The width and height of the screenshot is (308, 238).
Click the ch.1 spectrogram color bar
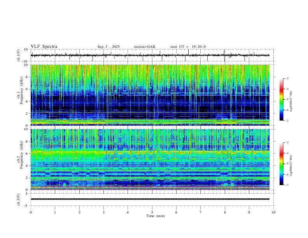281,100
